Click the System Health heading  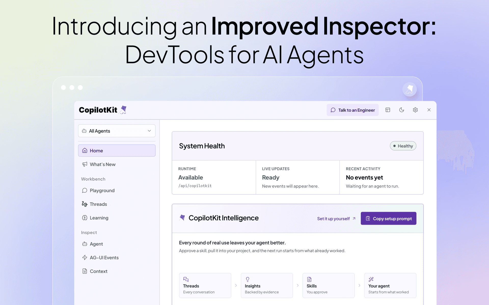202,146
